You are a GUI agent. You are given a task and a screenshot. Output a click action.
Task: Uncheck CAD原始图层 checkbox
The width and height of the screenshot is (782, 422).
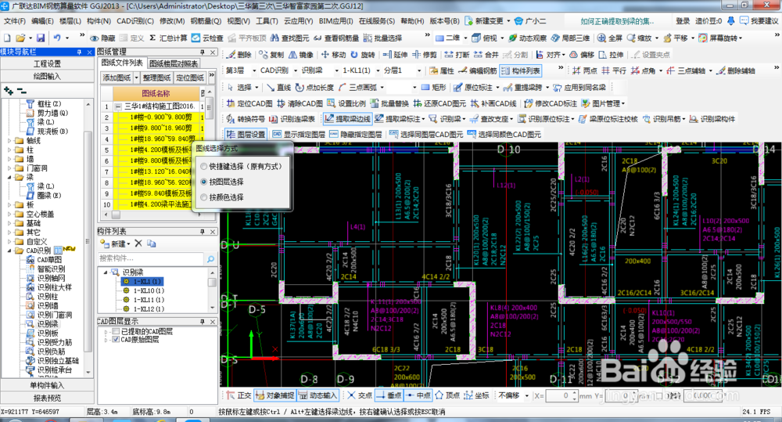click(116, 339)
